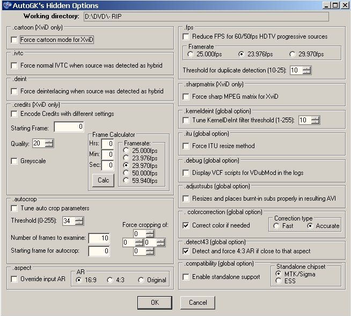Maximize the Hidden Options window
The height and width of the screenshot is (316, 351).
pos(335,5)
